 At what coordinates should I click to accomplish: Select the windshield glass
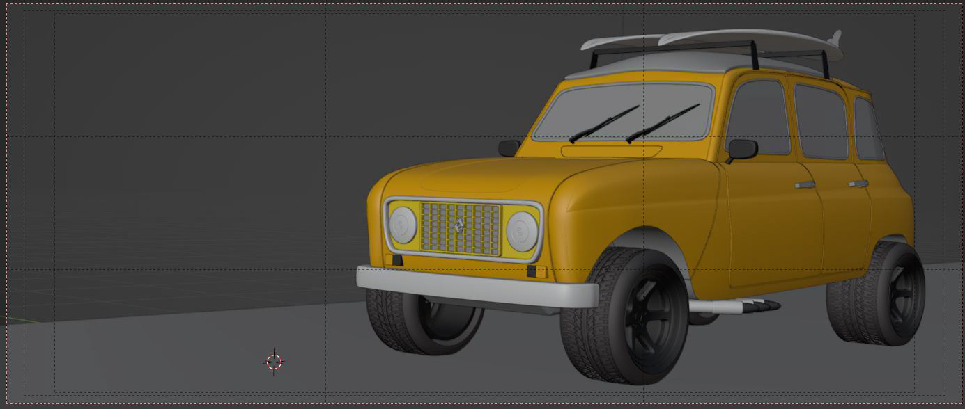pyautogui.click(x=624, y=111)
